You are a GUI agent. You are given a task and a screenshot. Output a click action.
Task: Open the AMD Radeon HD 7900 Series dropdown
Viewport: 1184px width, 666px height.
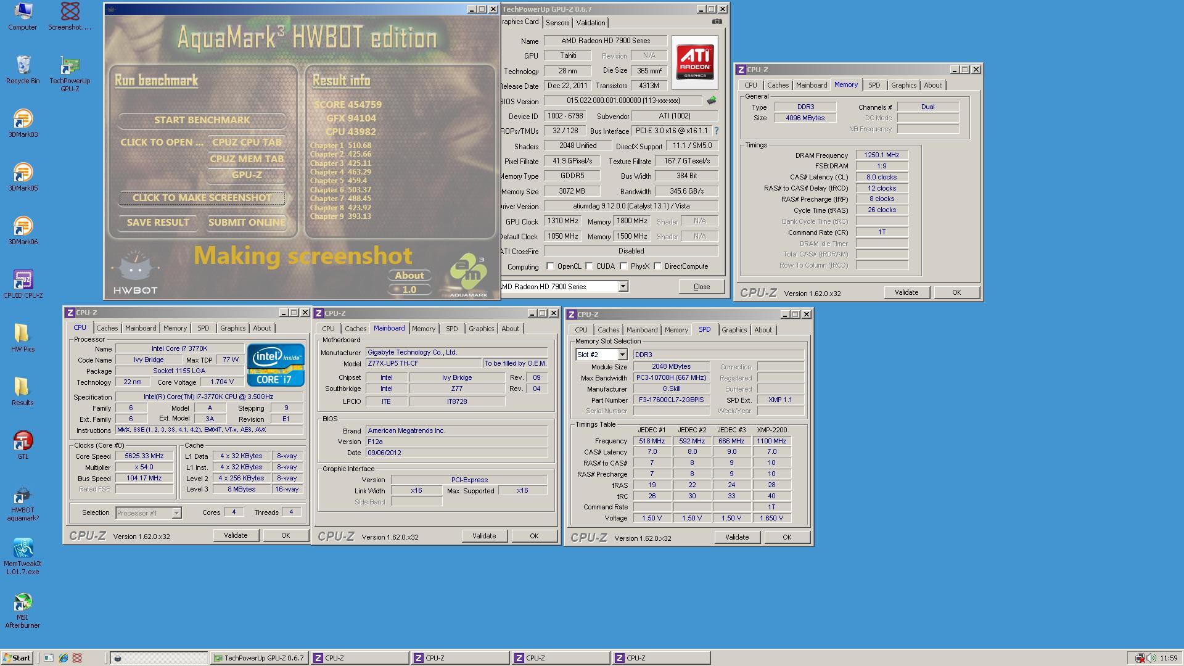click(x=623, y=286)
